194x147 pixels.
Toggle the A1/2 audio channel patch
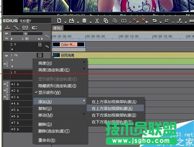click(x=6, y=64)
